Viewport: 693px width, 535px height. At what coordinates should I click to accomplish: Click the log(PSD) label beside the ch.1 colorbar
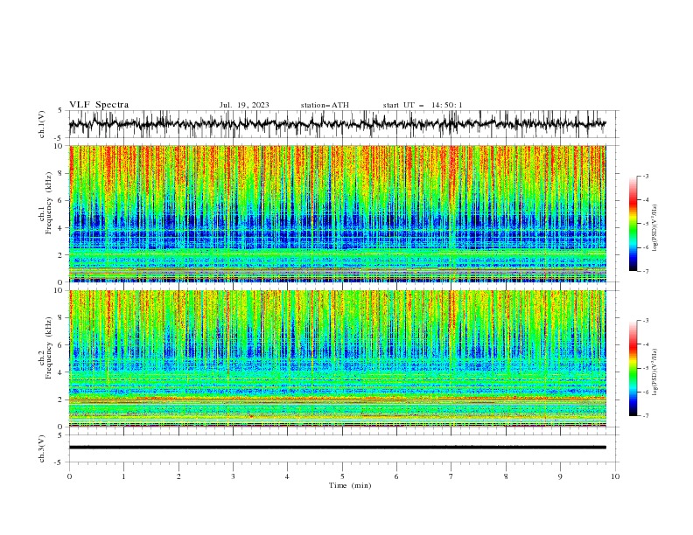654,228
